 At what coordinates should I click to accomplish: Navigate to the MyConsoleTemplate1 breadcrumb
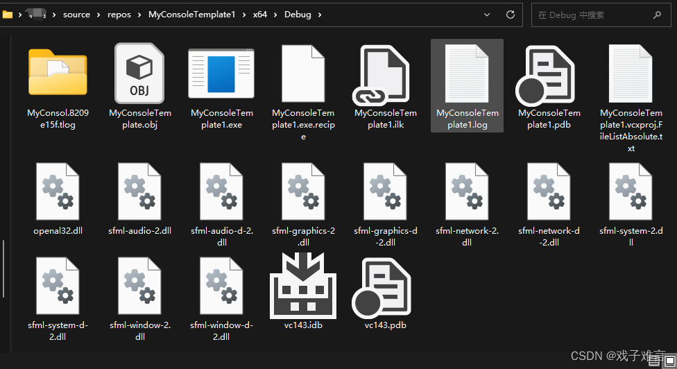click(191, 15)
